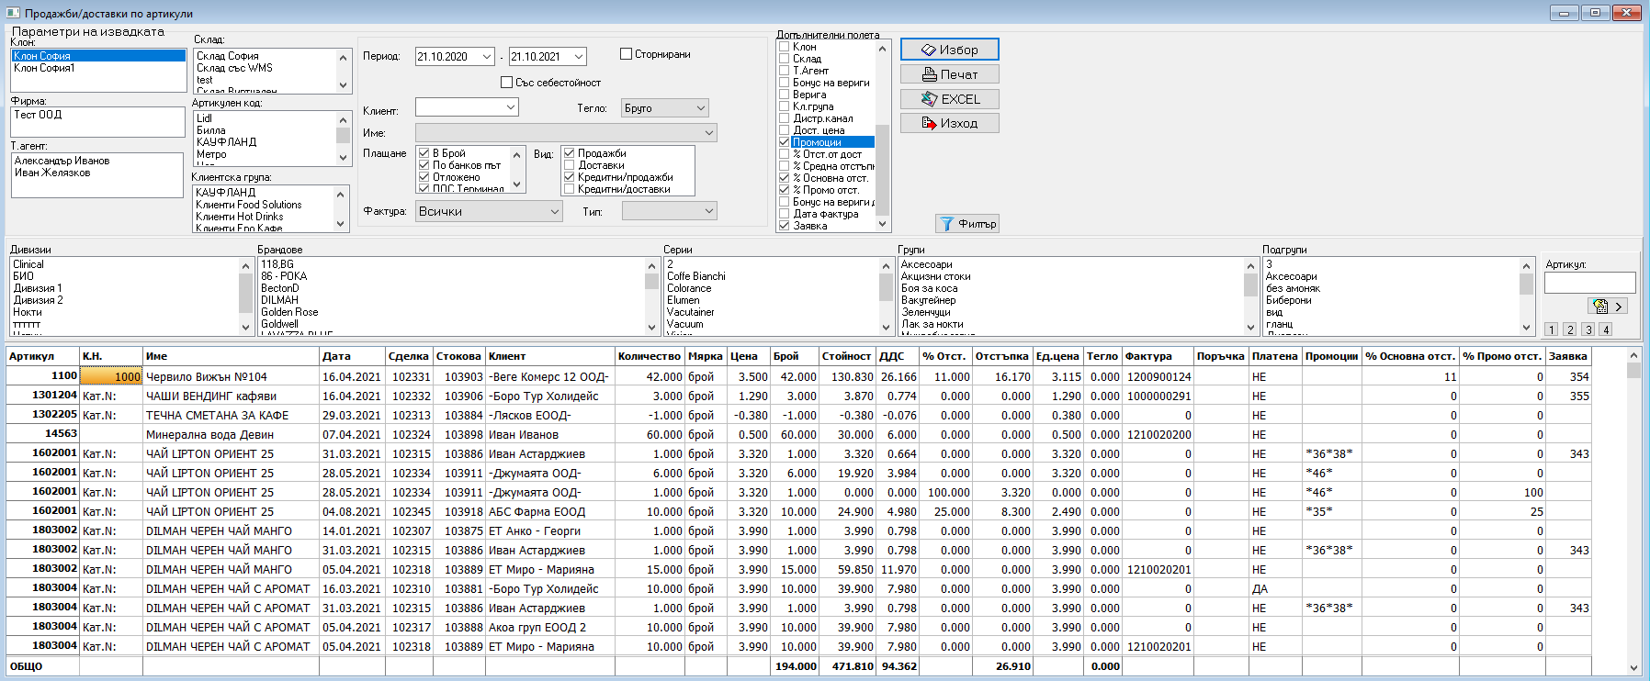Screen dimensions: 1650x681
Task: Click the Избор button with pencil icon
Action: (949, 50)
